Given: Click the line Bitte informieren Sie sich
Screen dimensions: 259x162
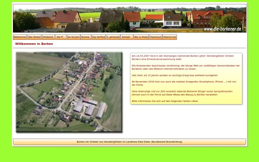Looking at the screenshot, I should click(165, 101).
